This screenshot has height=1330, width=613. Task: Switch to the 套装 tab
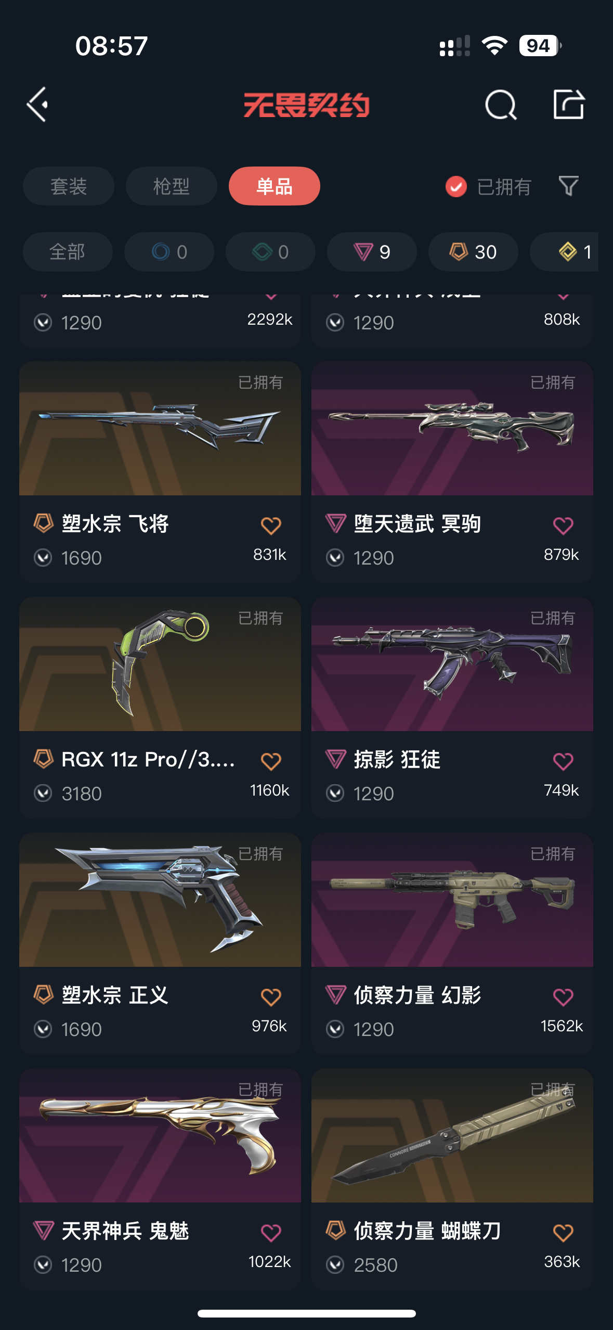[69, 186]
